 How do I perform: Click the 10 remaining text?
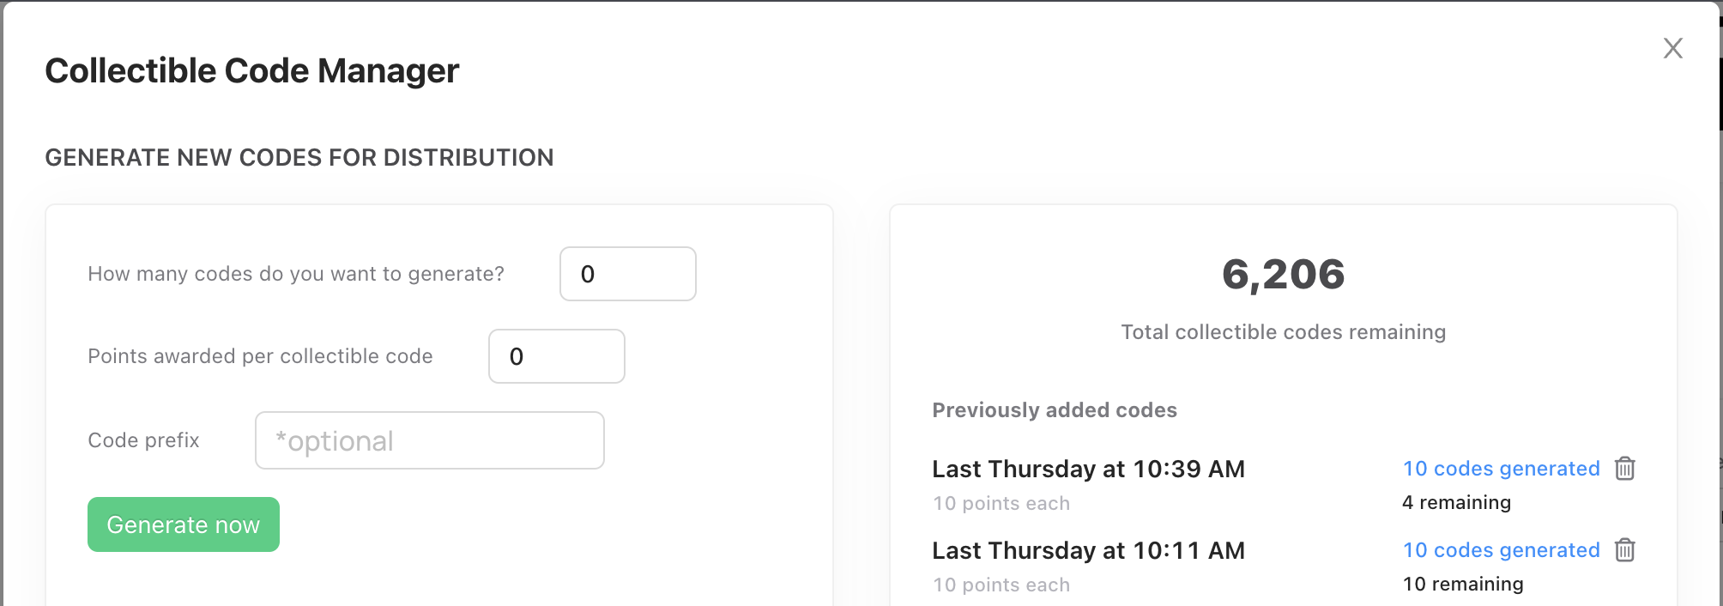pyautogui.click(x=1463, y=584)
